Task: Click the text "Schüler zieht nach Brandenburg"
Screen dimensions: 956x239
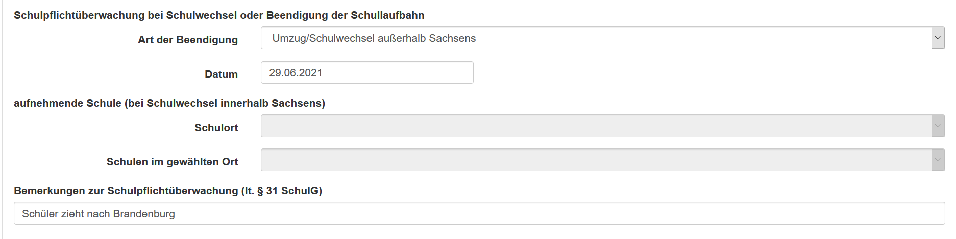Action: pos(99,214)
